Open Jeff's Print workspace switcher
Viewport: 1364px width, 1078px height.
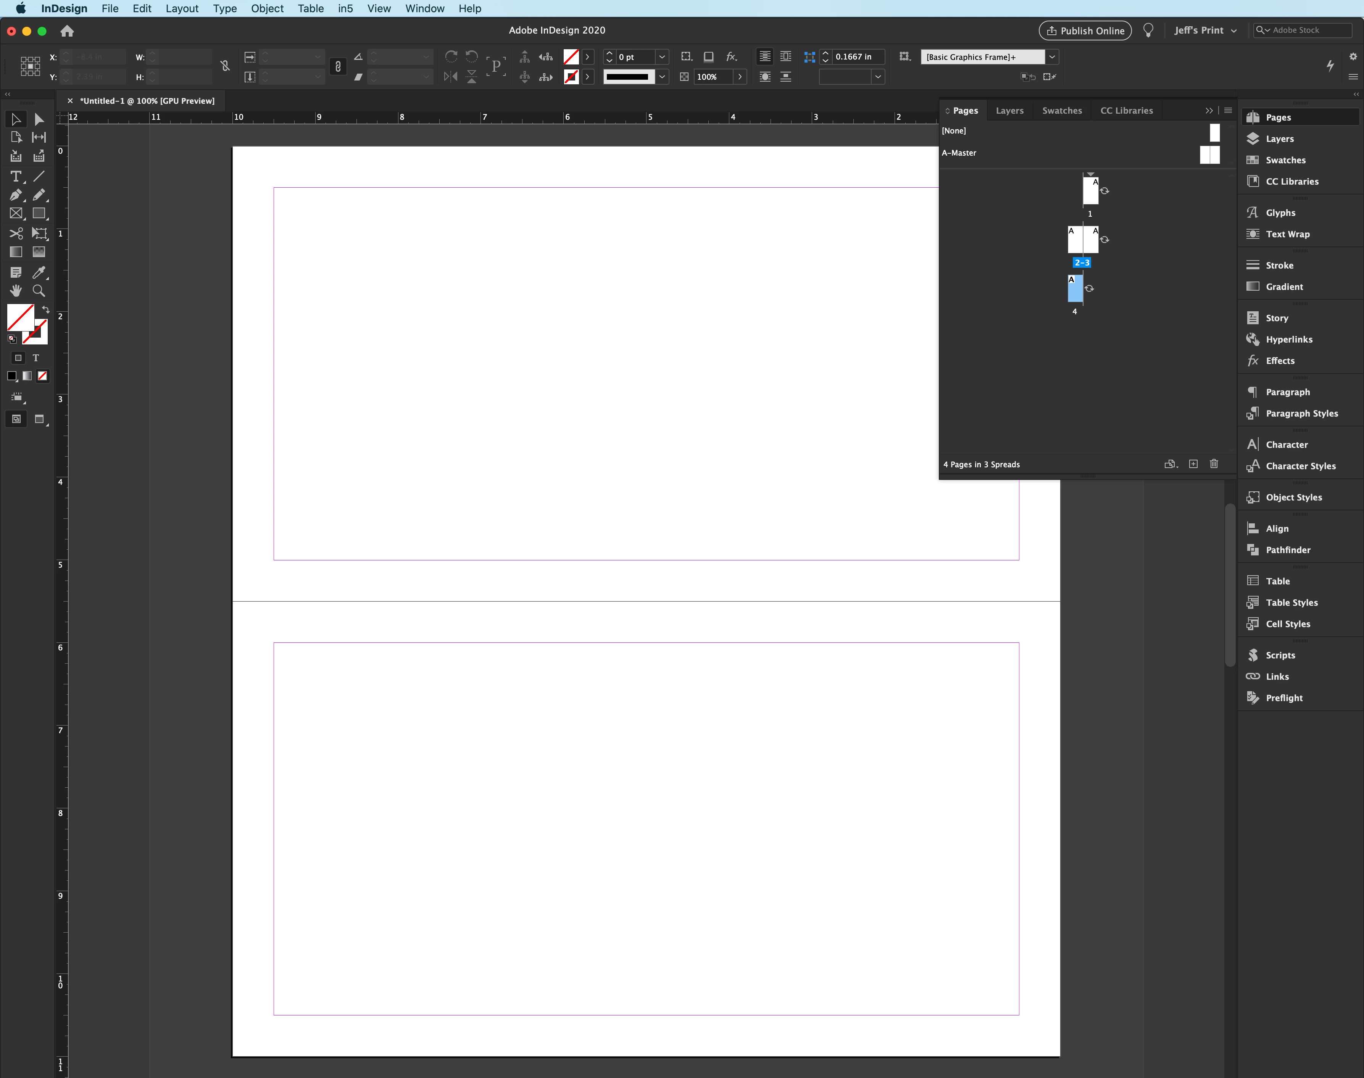pos(1205,30)
